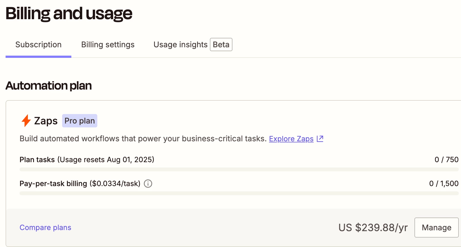Click the US $239.88/yr price text
Image resolution: width=461 pixels, height=247 pixels.
click(x=373, y=228)
